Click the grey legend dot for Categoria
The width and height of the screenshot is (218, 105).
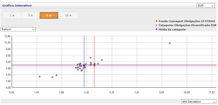pyautogui.click(x=156, y=25)
